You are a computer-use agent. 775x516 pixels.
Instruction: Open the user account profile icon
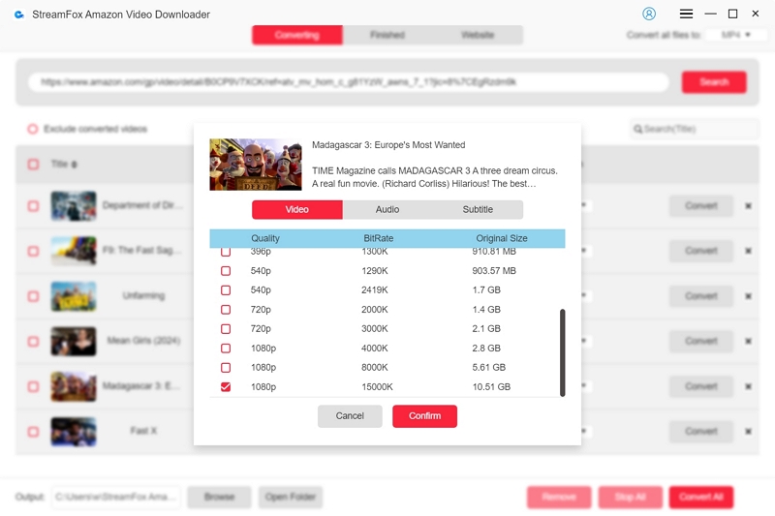click(x=649, y=14)
